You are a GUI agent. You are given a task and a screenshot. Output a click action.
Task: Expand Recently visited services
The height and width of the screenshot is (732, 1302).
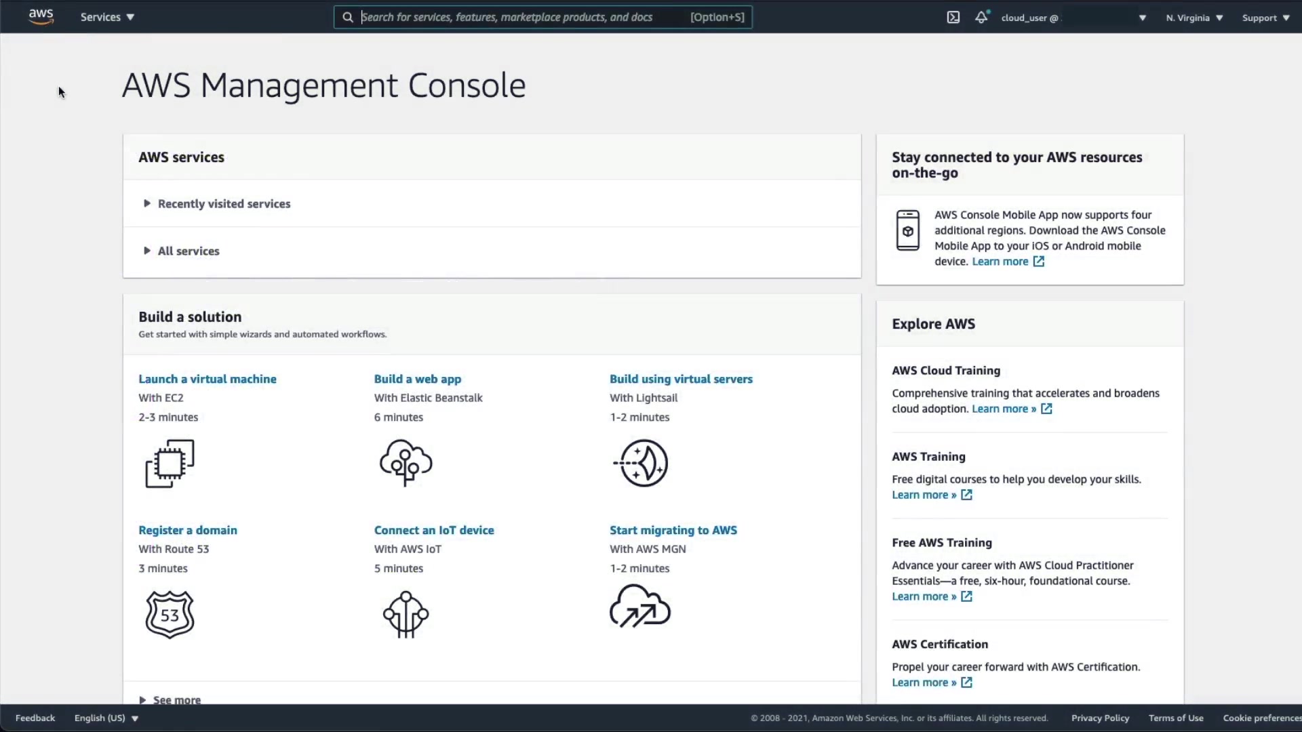pyautogui.click(x=224, y=204)
